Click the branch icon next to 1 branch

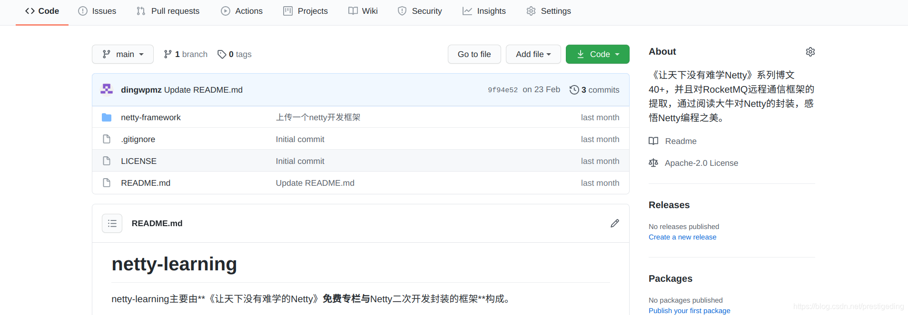point(168,54)
